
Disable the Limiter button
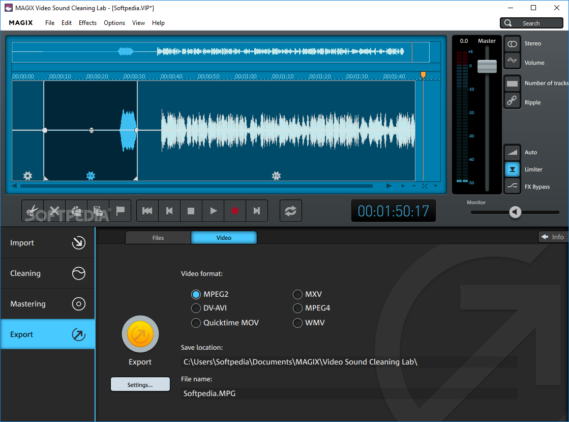[513, 169]
